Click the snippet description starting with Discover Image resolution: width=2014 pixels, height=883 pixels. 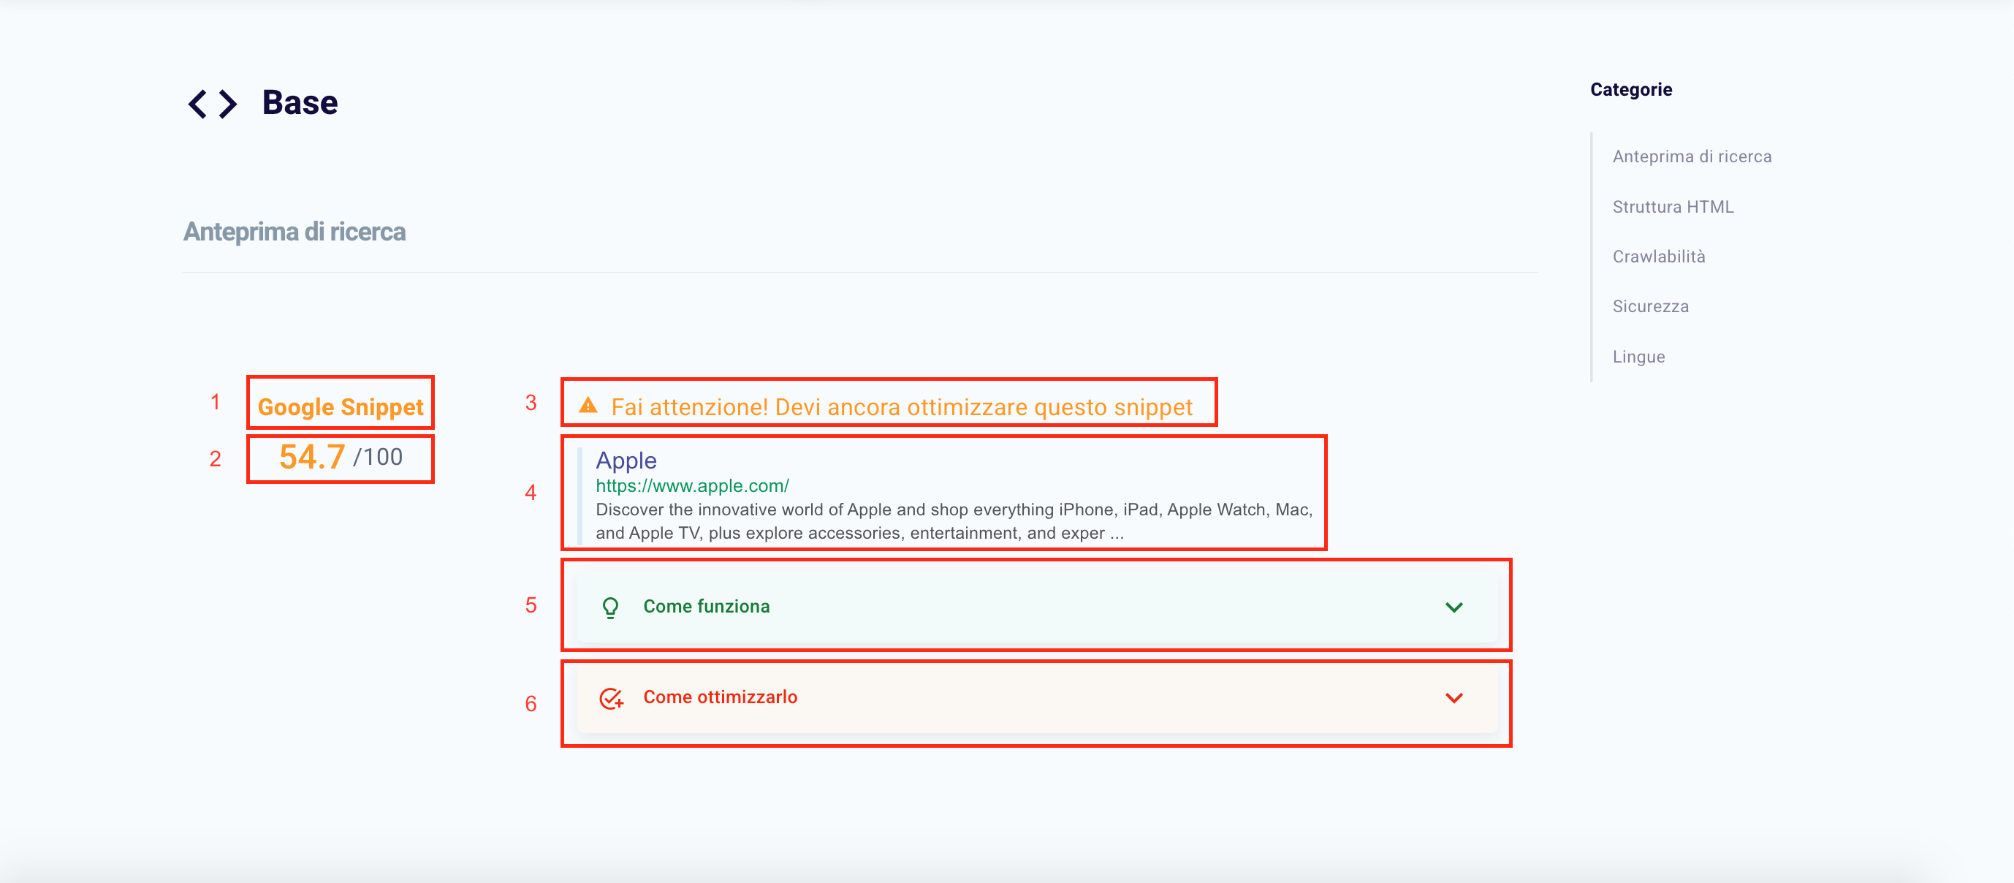click(x=954, y=522)
